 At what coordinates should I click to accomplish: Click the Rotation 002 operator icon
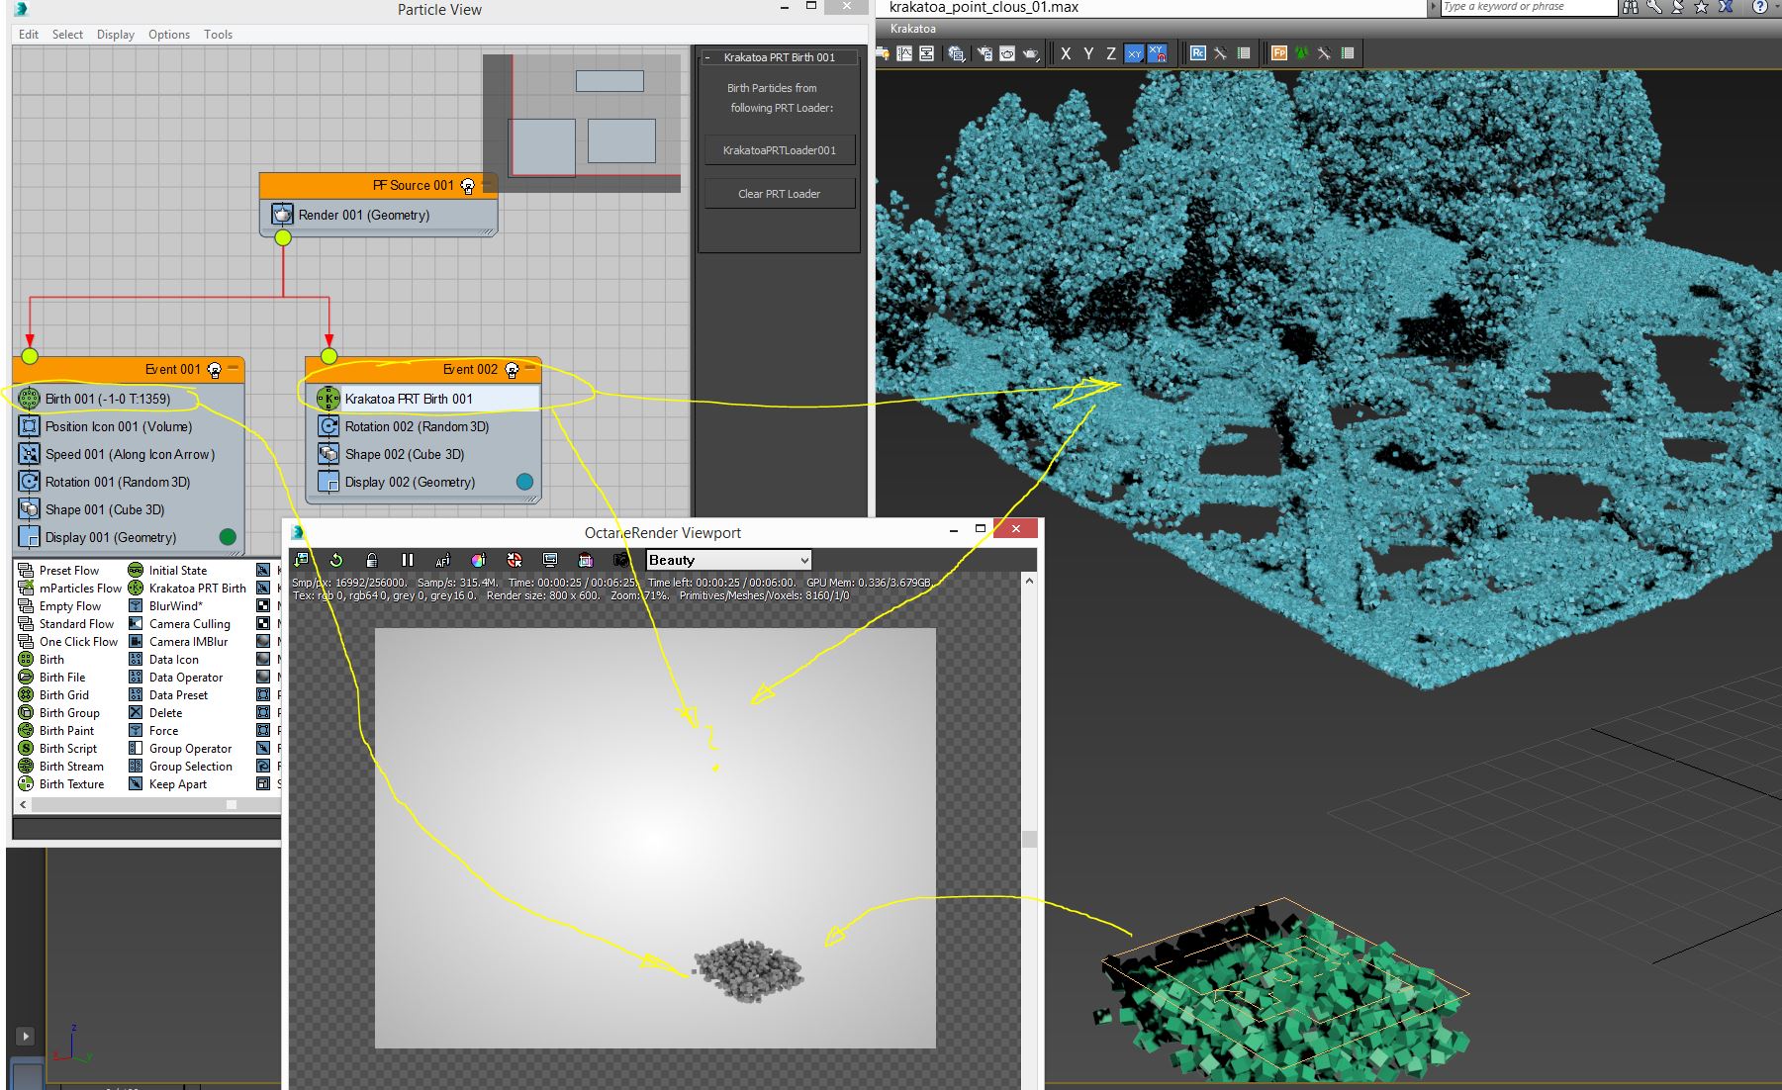(328, 426)
